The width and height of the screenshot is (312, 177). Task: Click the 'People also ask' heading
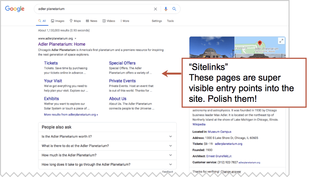click(56, 127)
